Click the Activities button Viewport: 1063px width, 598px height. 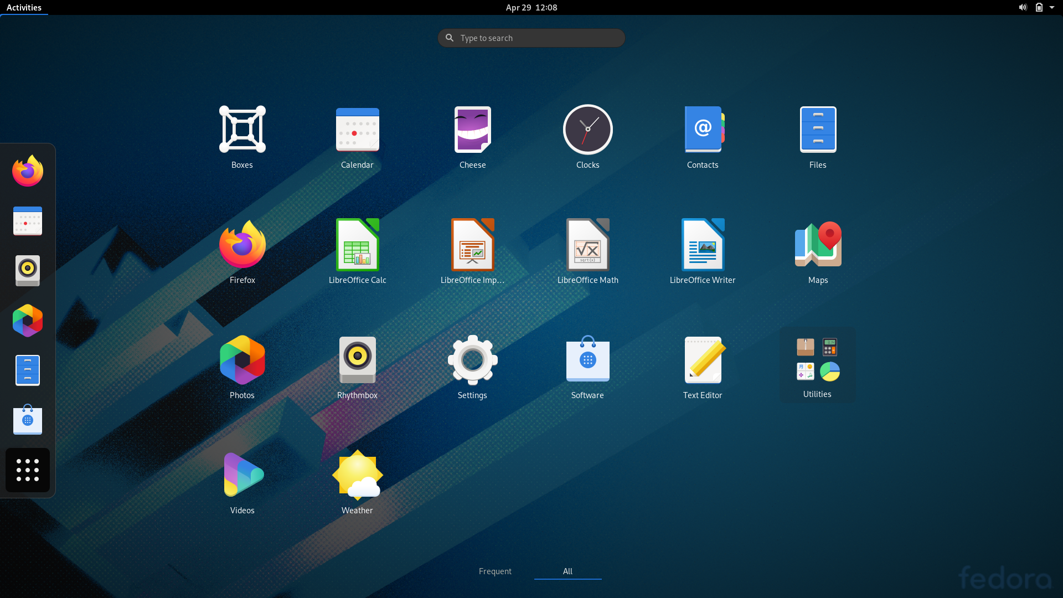click(24, 7)
